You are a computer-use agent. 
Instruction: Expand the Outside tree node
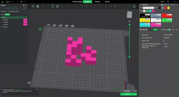coord(2,27)
